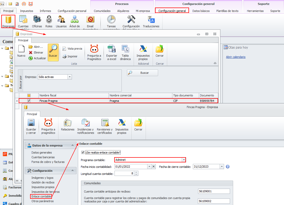The height and width of the screenshot is (205, 284).
Task: Open Configuración personal tab
Action: pos(72,11)
